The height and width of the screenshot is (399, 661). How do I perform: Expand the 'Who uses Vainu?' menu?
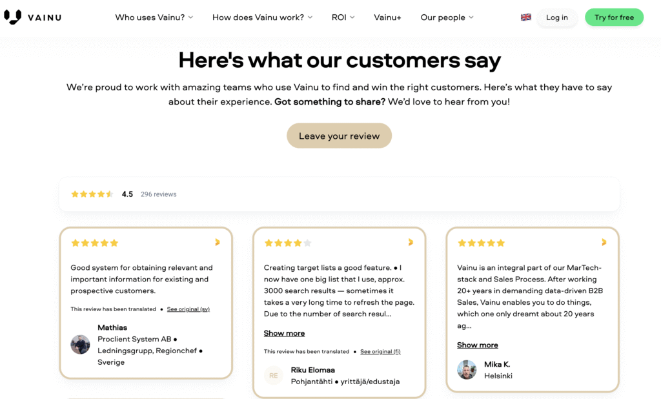pos(154,17)
